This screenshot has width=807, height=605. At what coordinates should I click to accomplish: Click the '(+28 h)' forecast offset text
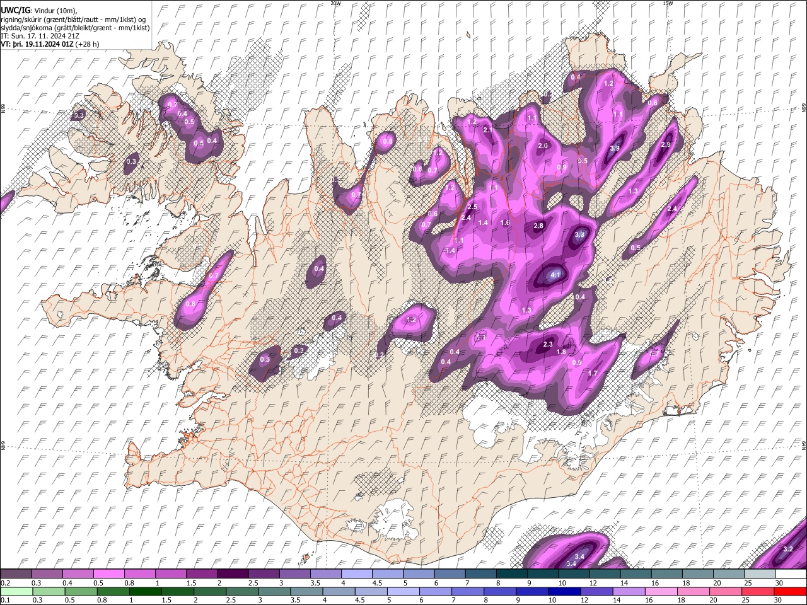[88, 45]
